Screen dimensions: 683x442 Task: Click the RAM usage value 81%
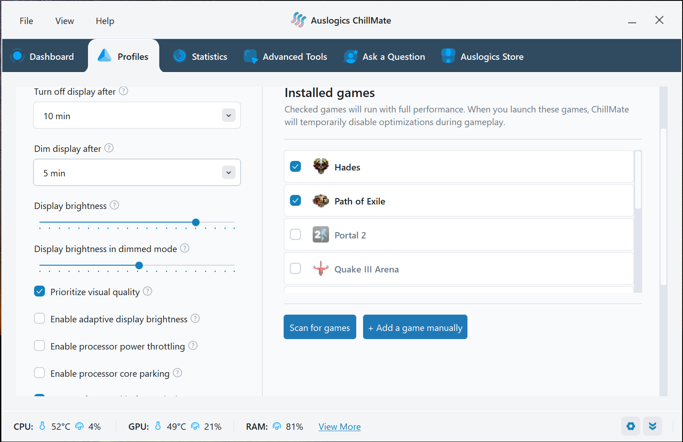[x=295, y=427]
